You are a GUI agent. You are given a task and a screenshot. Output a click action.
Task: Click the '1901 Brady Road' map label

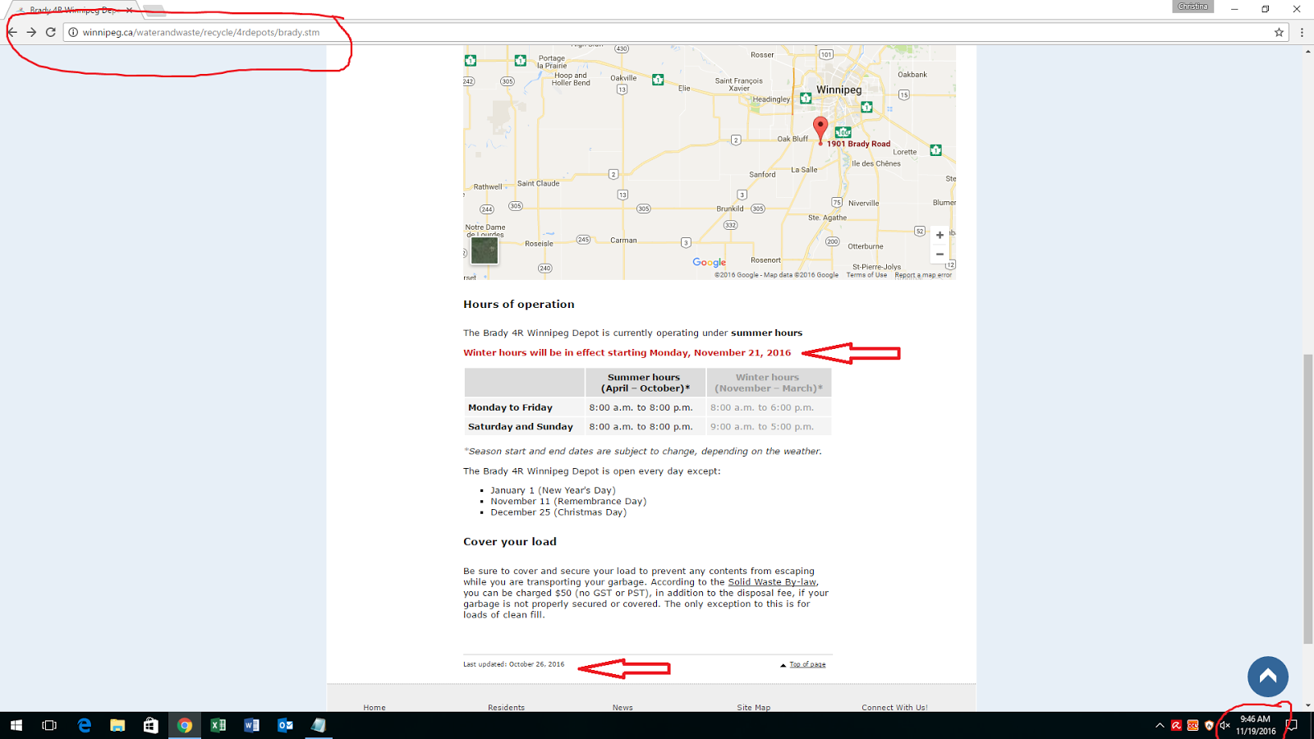point(858,144)
